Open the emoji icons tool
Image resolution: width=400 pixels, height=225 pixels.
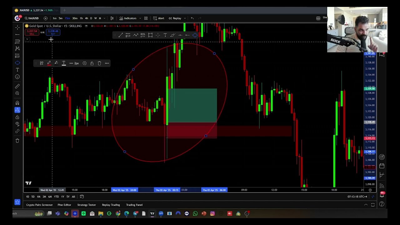click(x=17, y=77)
